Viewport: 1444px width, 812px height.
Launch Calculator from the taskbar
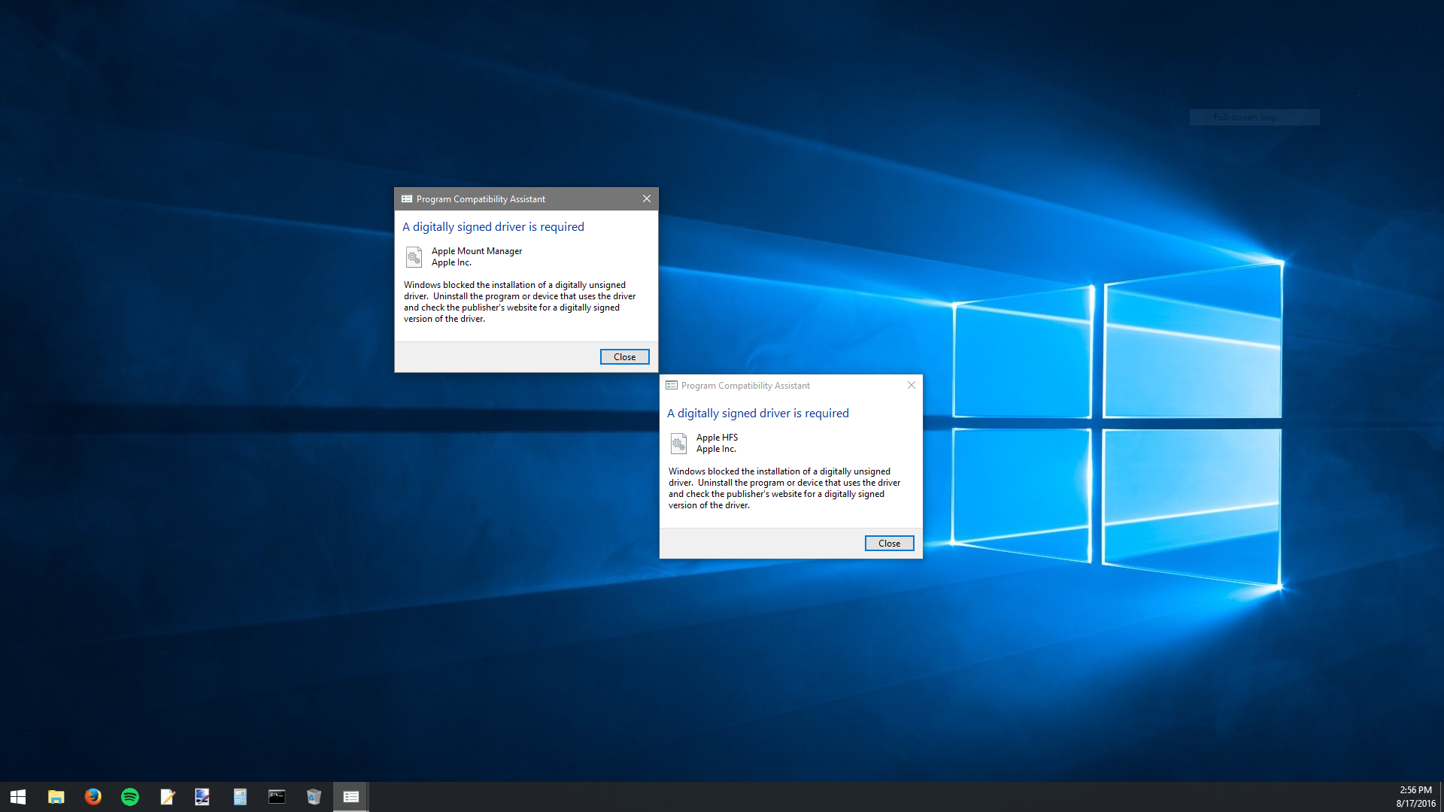[x=240, y=796]
